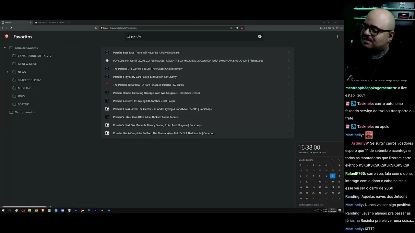Viewport: 415px width, 233px height.
Task: Open more actions for 'Laying Off' bookmark
Action: [289, 101]
